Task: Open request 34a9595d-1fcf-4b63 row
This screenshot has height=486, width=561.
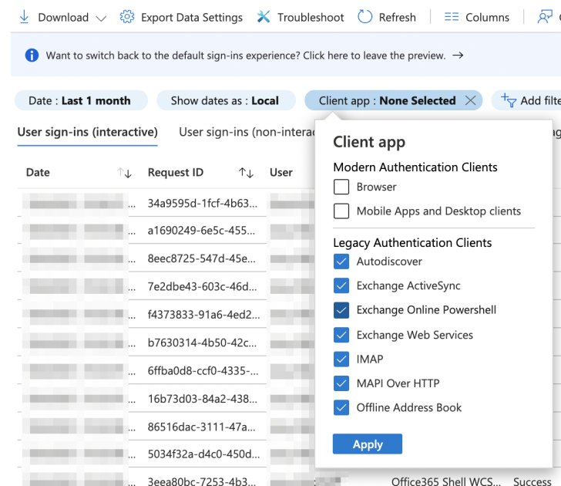Action: point(203,204)
